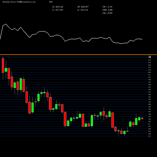This screenshot has height=157, width=157.
Task: Click the 256 price axis label
Action: pos(149,129)
